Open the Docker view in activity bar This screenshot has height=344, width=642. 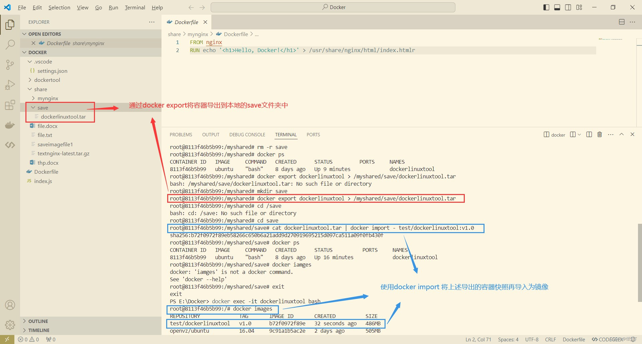click(x=10, y=125)
